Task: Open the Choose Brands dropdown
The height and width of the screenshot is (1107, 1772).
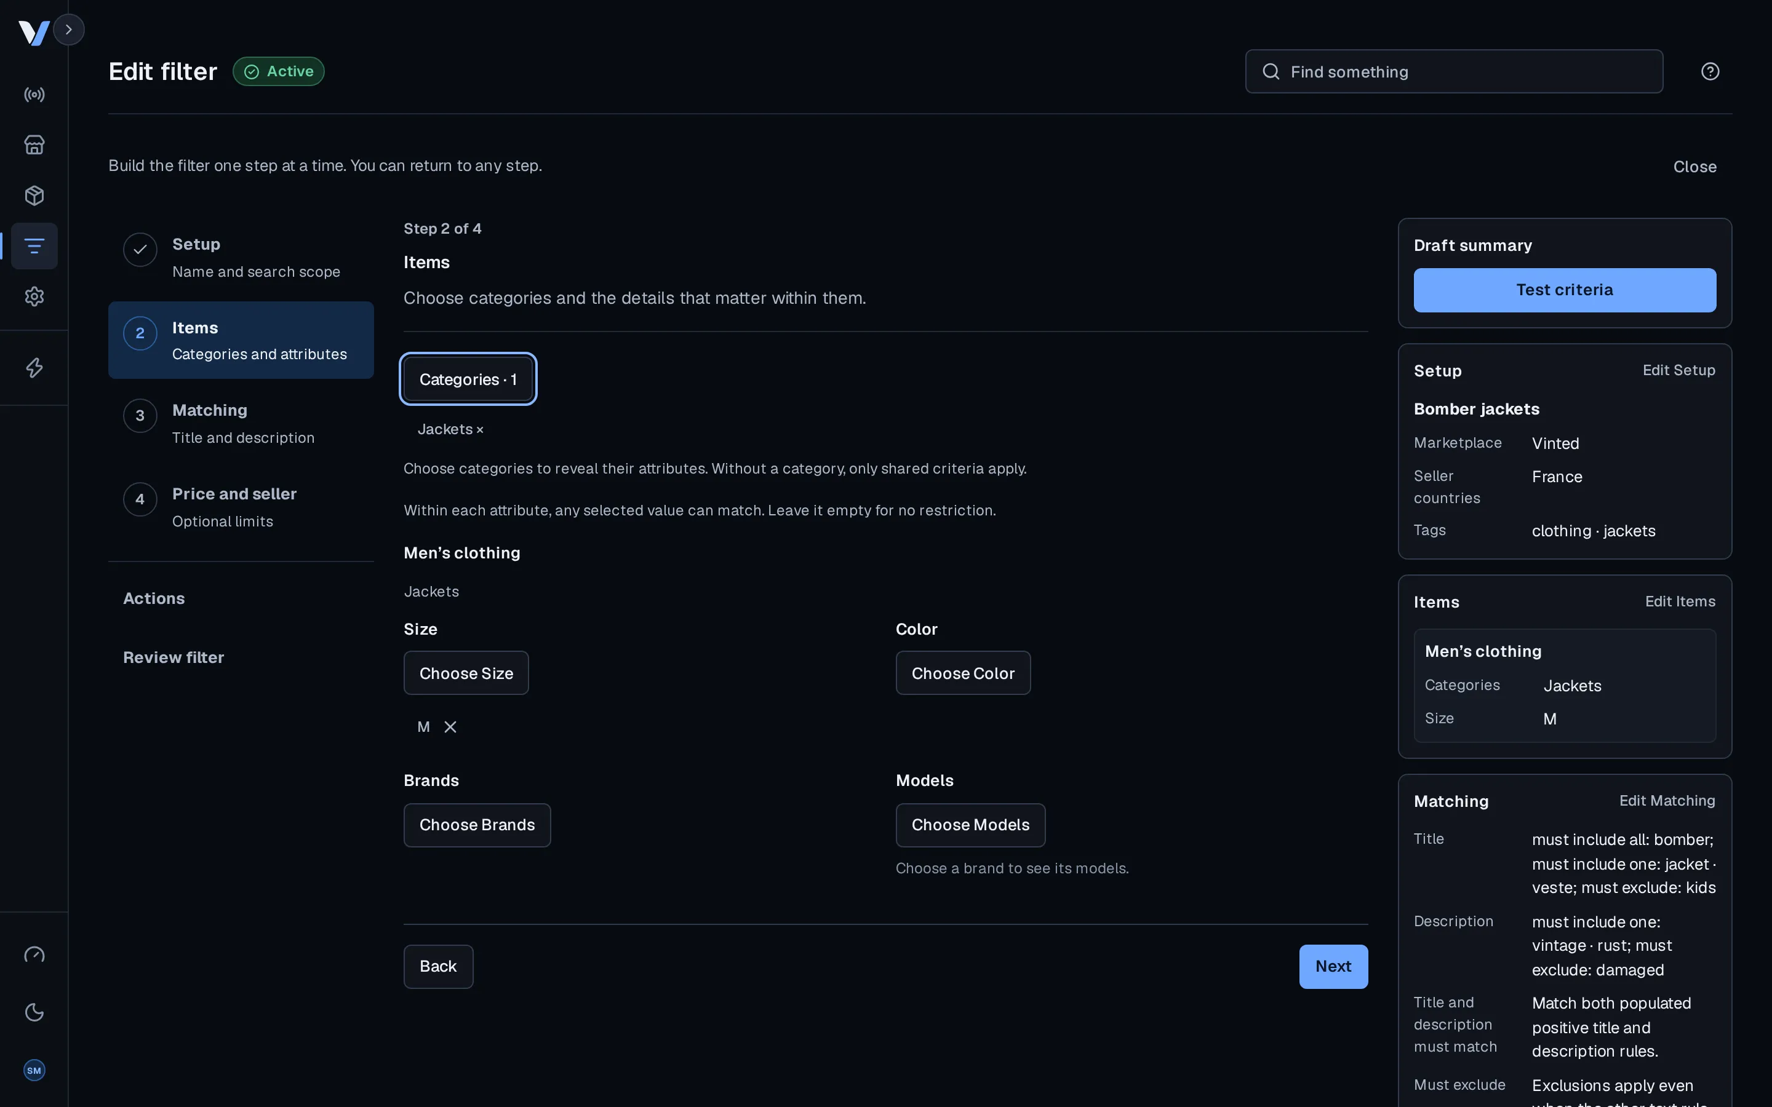Action: pyautogui.click(x=477, y=825)
